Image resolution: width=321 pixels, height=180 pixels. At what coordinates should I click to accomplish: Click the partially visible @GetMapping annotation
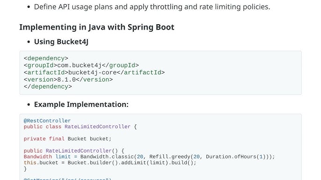coord(67,179)
